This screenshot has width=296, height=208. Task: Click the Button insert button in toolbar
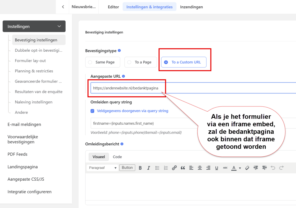[127, 168]
